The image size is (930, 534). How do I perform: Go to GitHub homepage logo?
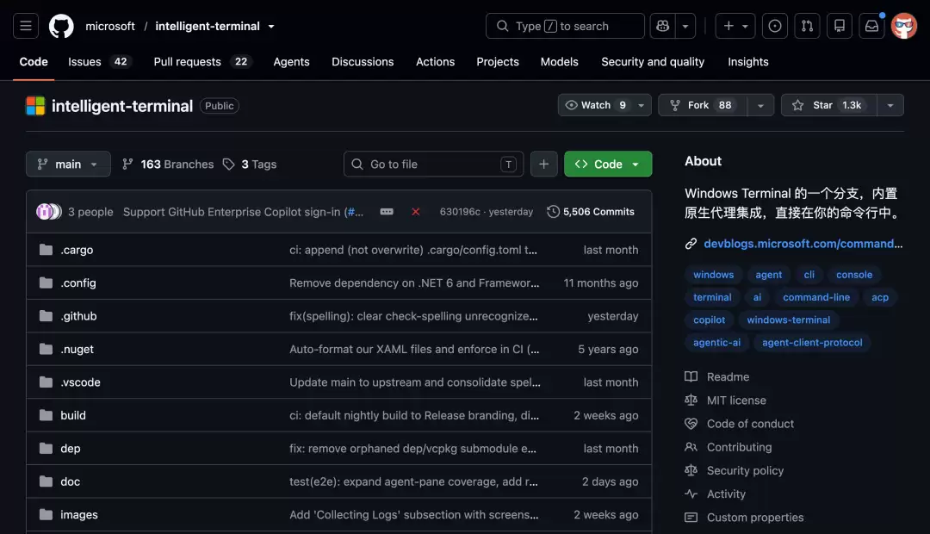click(61, 26)
